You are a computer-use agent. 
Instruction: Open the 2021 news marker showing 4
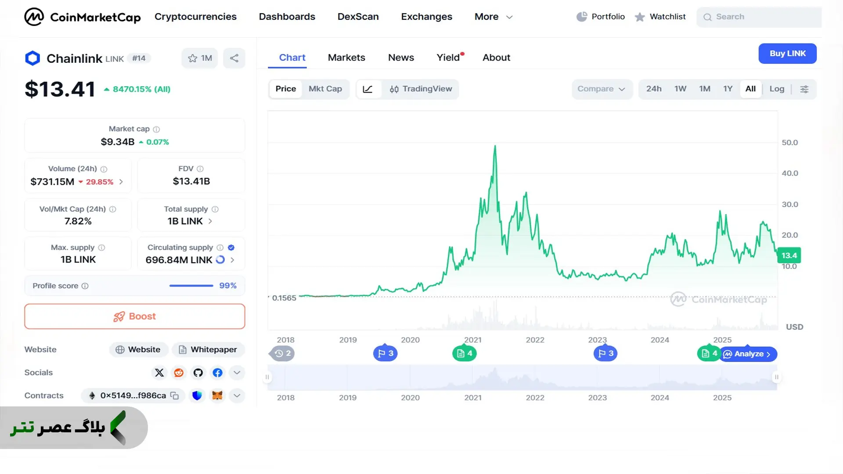tap(465, 353)
